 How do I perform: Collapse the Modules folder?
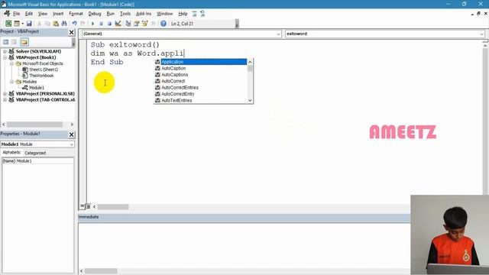(11, 82)
